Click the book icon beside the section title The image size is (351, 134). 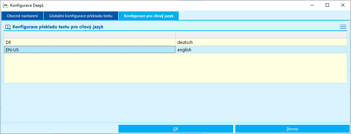point(8,27)
